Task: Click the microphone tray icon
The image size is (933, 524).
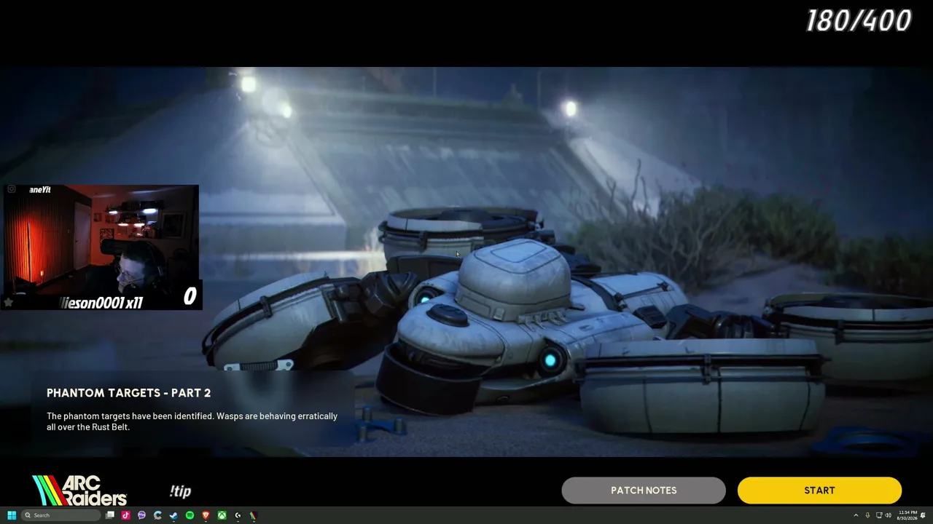Action: click(x=867, y=515)
